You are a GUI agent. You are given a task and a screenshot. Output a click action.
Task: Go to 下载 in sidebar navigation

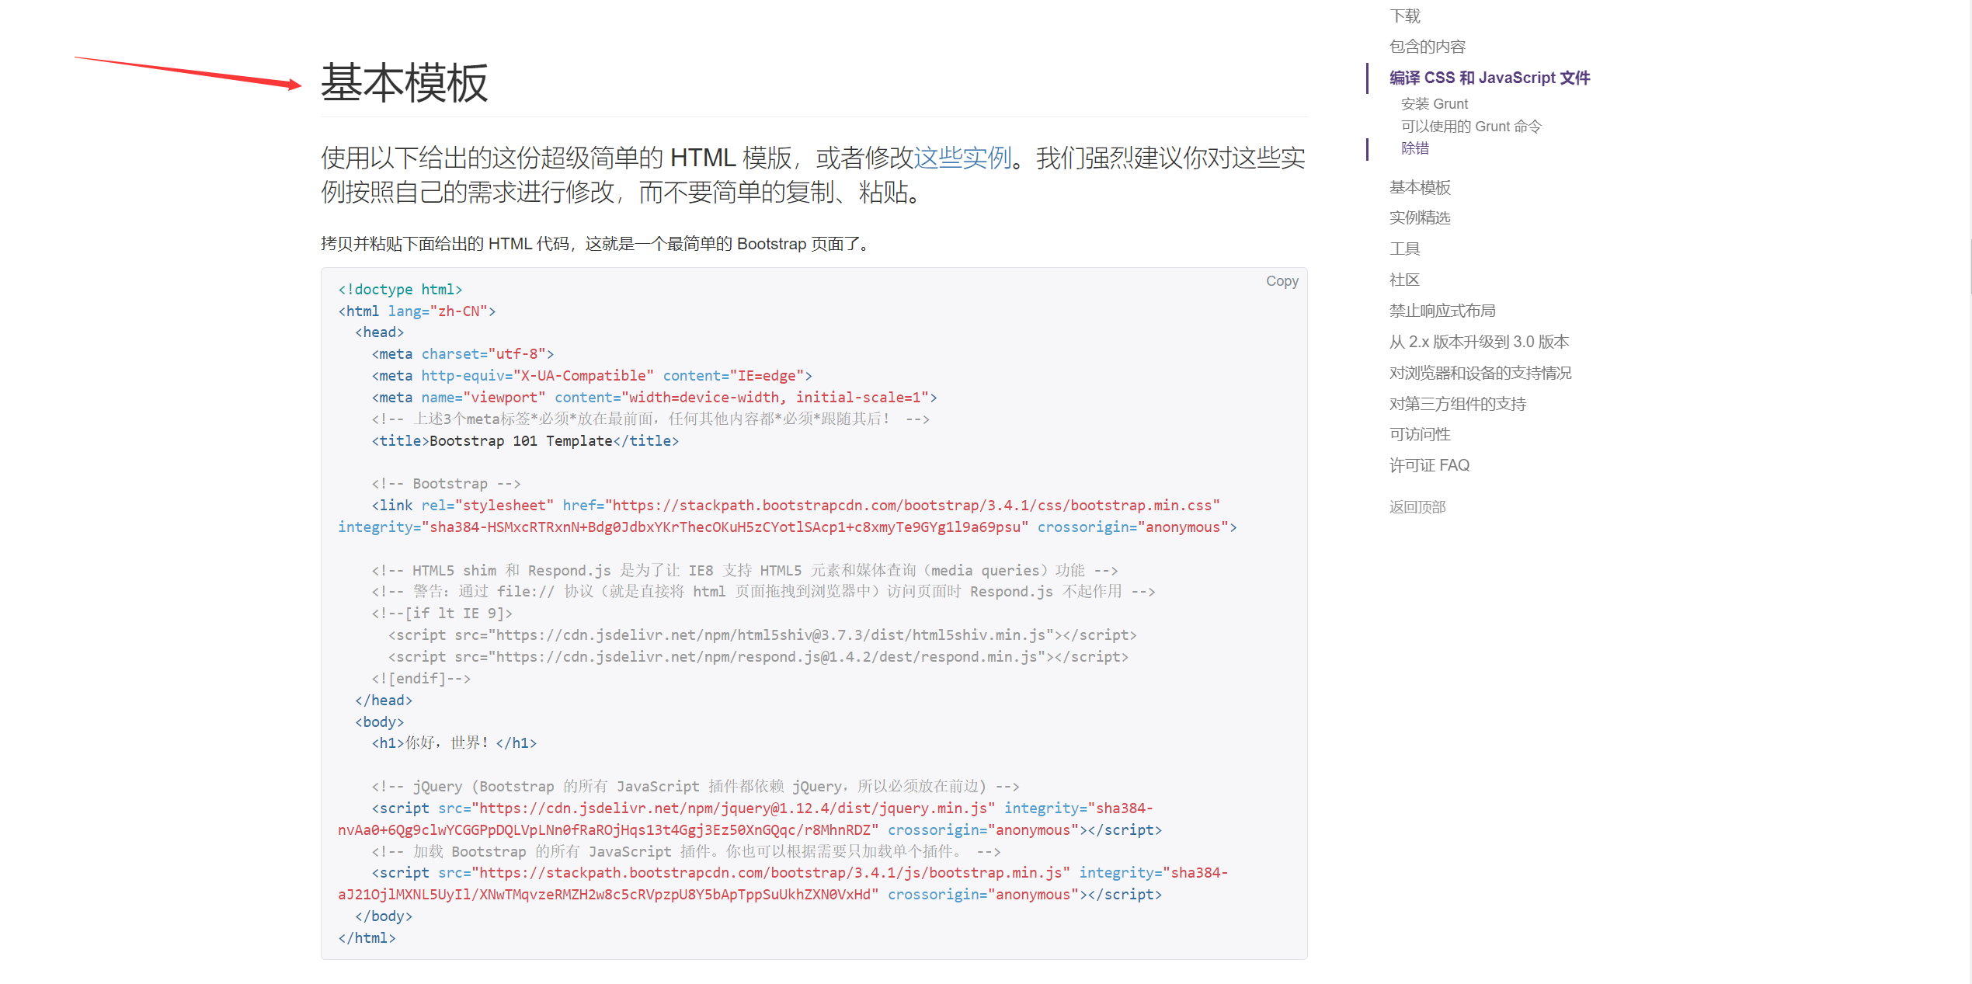pos(1404,16)
